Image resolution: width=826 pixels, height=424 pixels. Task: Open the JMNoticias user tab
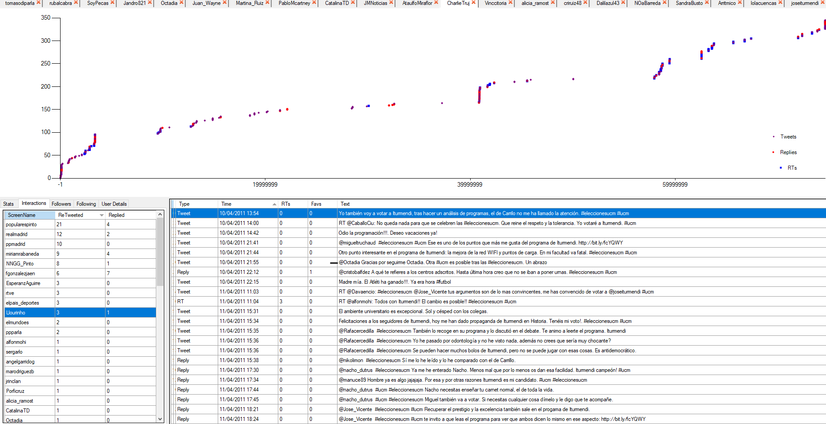375,3
